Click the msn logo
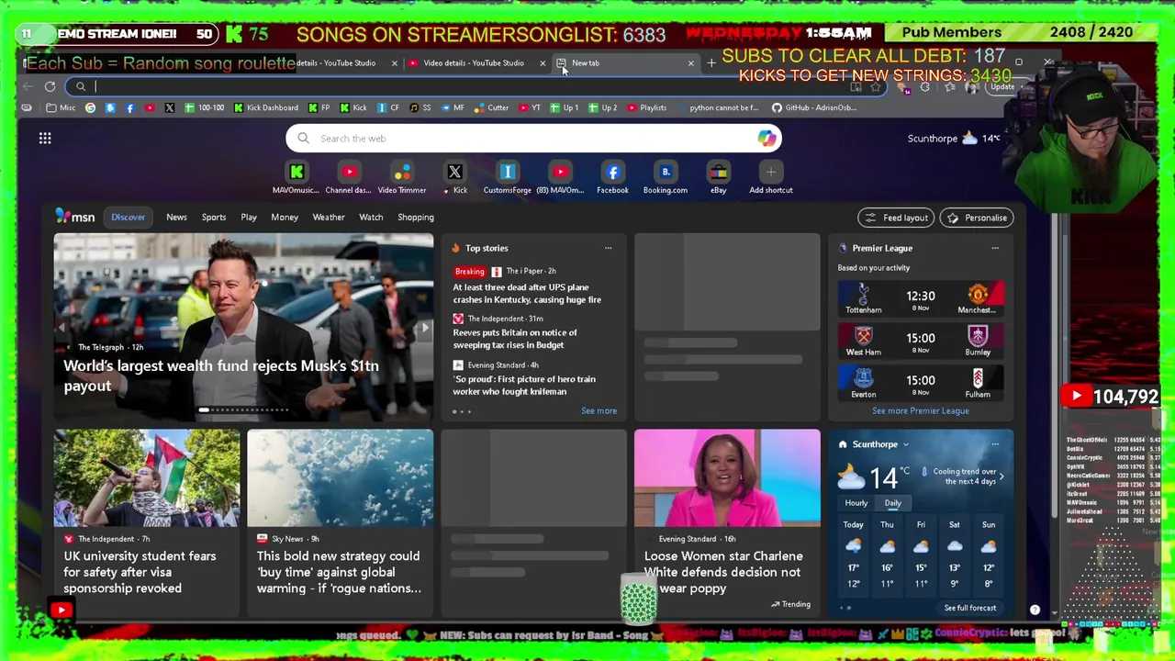Image resolution: width=1175 pixels, height=661 pixels. pyautogui.click(x=75, y=217)
